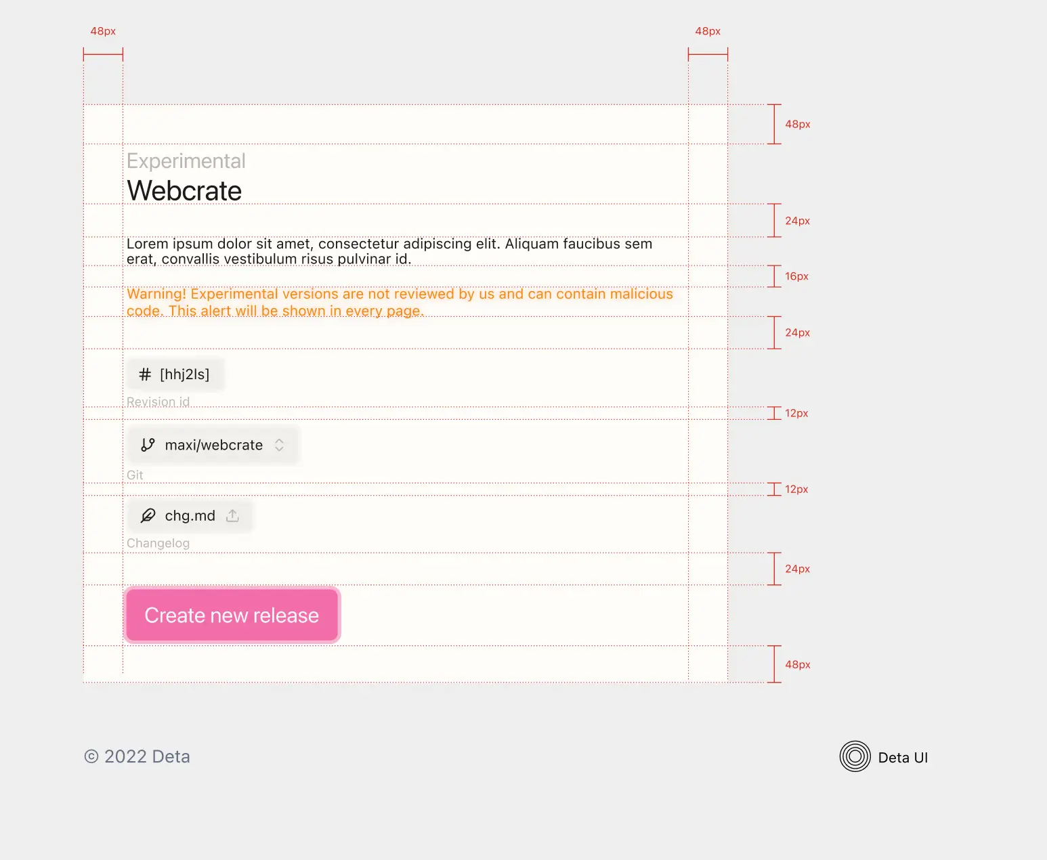Select the feather icon in the chg.md field
The width and height of the screenshot is (1047, 860).
coord(148,515)
